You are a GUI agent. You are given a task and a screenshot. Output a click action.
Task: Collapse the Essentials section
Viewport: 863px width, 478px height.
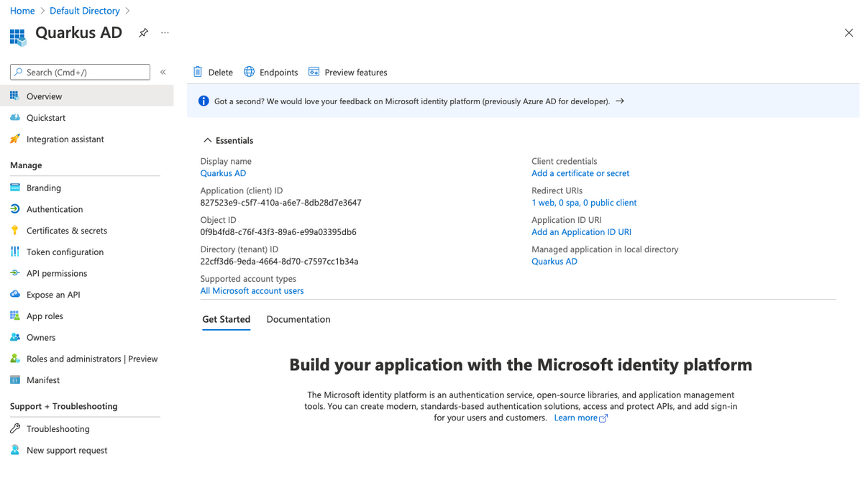click(208, 141)
